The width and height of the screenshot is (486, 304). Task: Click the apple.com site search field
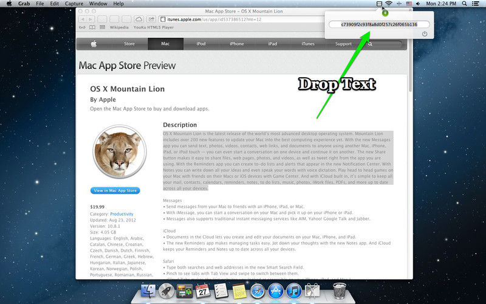[x=384, y=44]
